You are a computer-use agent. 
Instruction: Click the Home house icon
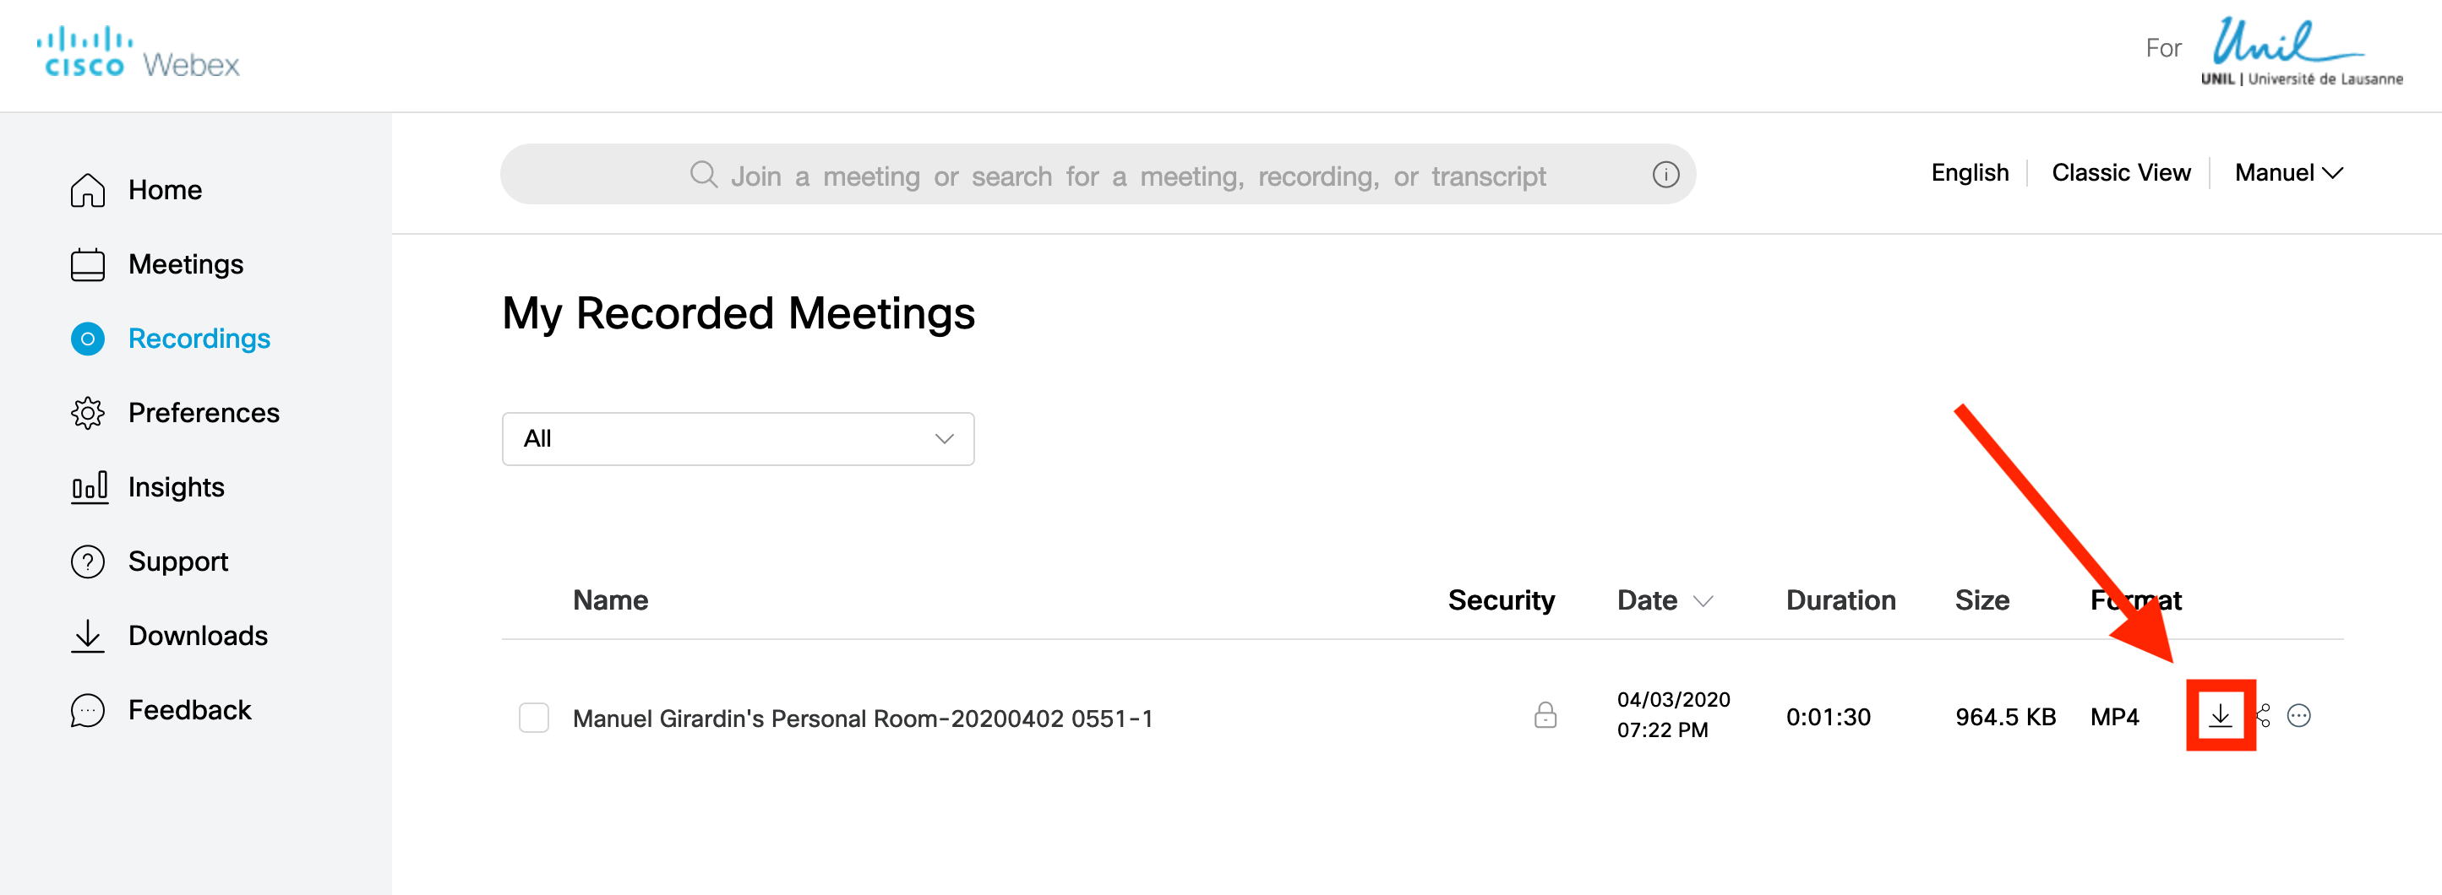87,190
